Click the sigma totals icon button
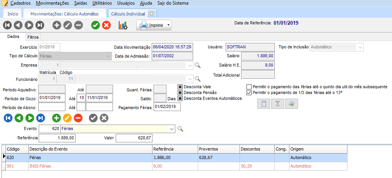The width and height of the screenshot is (392, 178). click(277, 104)
